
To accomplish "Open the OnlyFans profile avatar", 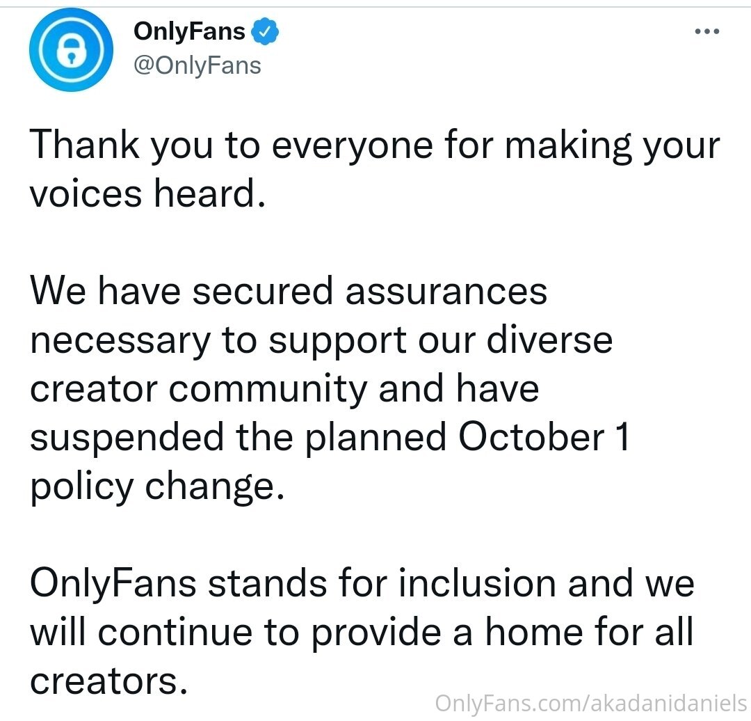I will point(71,49).
